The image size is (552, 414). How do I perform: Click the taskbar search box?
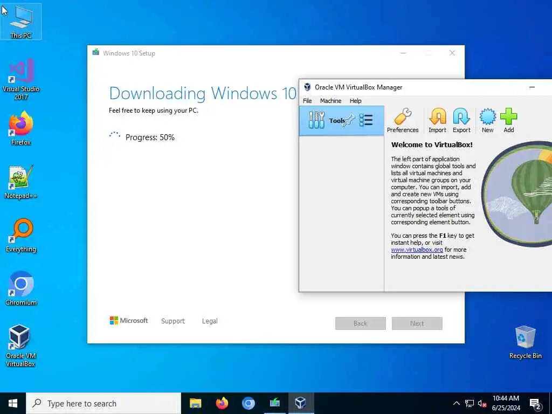pyautogui.click(x=103, y=403)
